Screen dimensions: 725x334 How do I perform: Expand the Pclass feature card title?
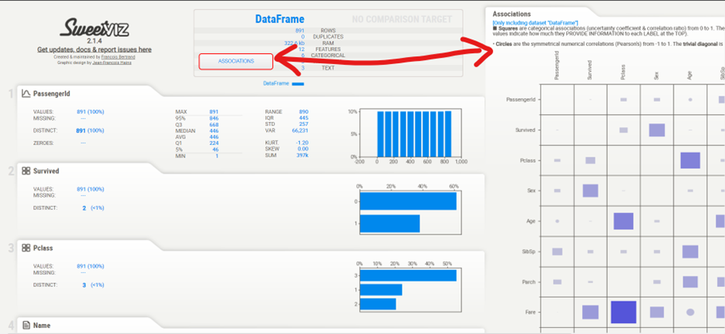[x=43, y=248]
